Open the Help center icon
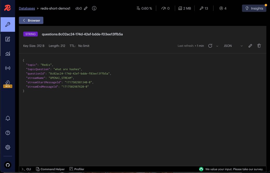270x173 pixels. [8, 133]
